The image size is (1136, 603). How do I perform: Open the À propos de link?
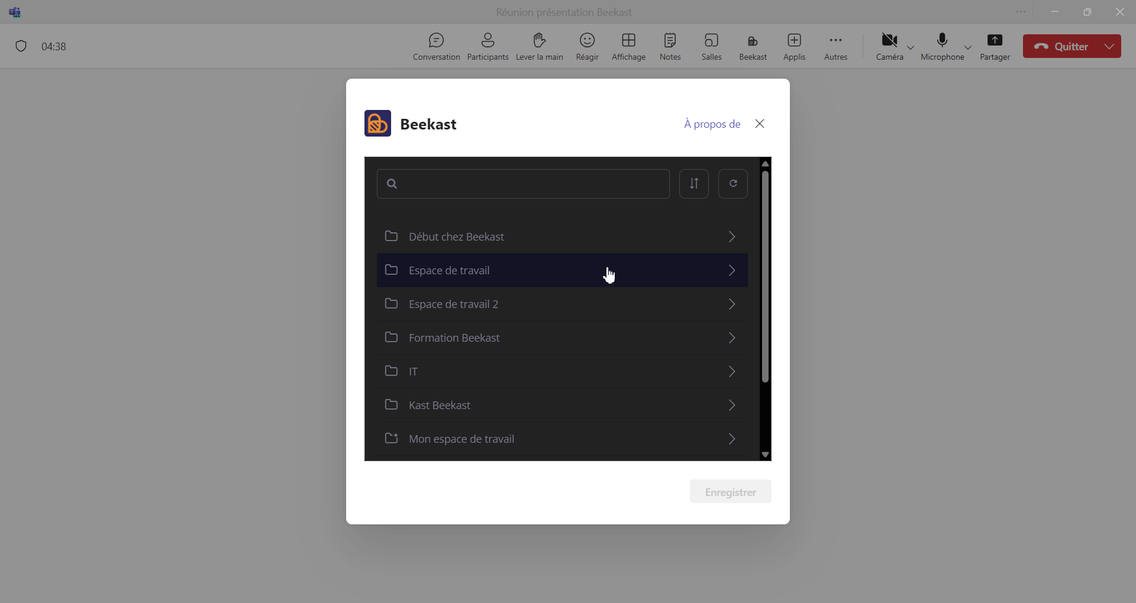(x=712, y=124)
